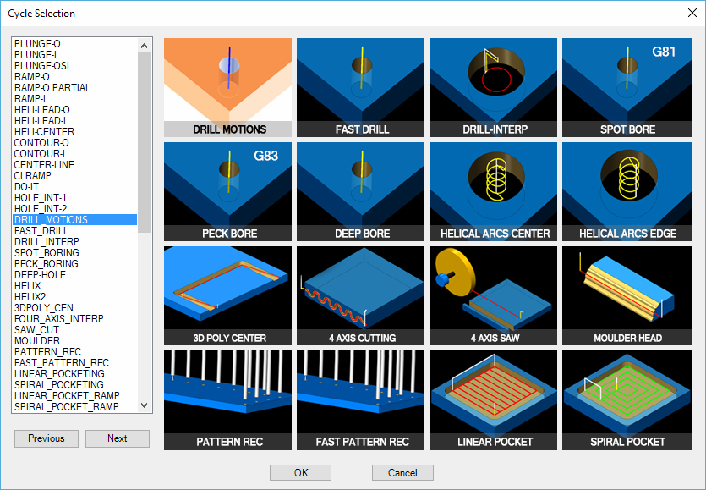Image resolution: width=706 pixels, height=490 pixels.
Task: Confirm selection with the OK button
Action: 300,472
